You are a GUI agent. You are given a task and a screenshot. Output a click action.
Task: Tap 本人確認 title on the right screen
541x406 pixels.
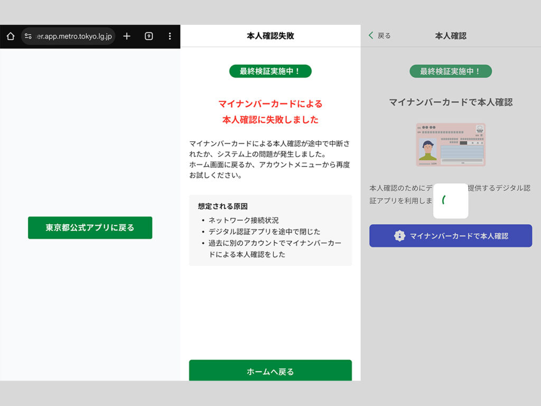pyautogui.click(x=450, y=36)
